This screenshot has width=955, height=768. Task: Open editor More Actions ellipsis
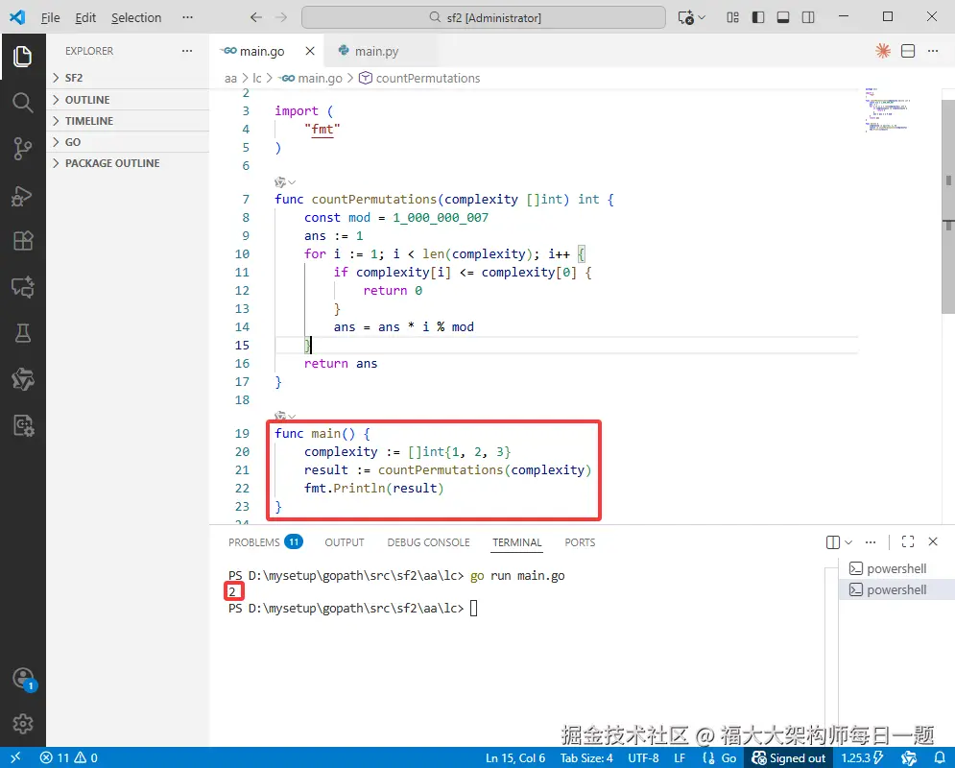tap(933, 51)
